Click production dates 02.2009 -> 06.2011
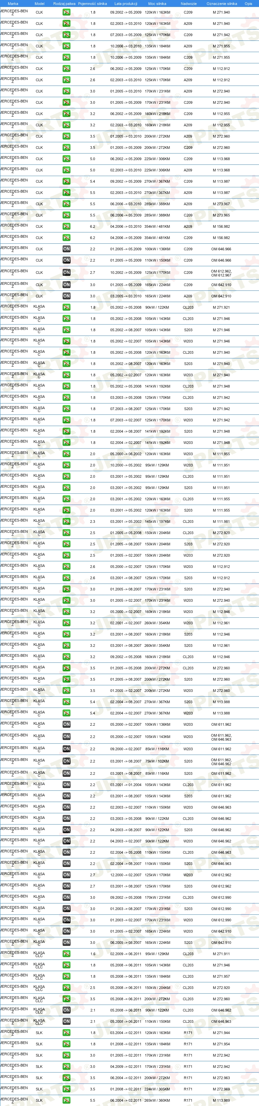This screenshot has width=259, height=1106. 126,954
